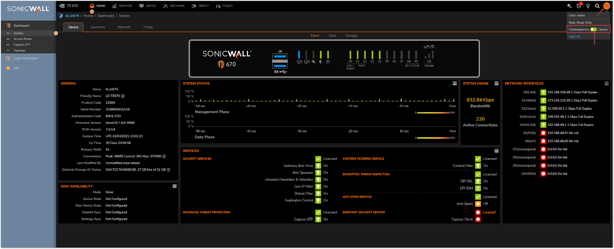The height and width of the screenshot is (249, 614).
Task: Click the Intrusion Prevention & Detection status icon
Action: [x=318, y=180]
